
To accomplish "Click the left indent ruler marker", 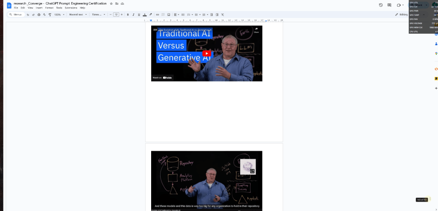I will pos(151,21).
